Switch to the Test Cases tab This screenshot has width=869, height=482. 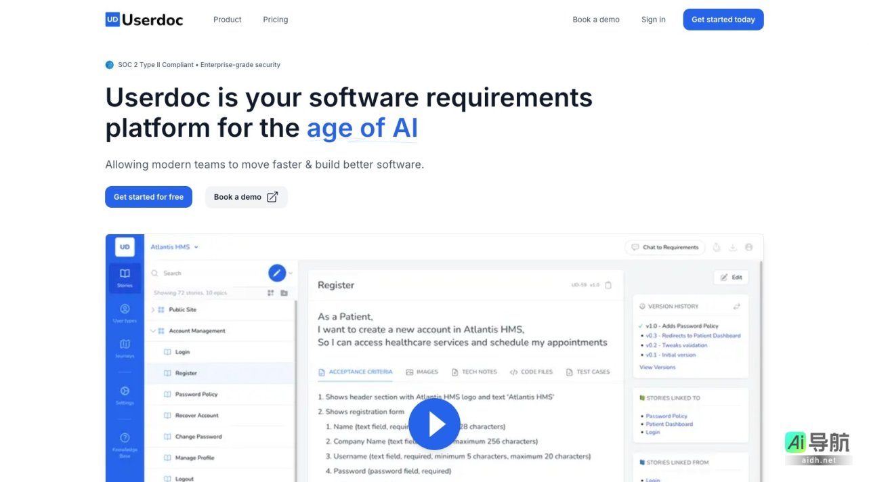pyautogui.click(x=589, y=372)
